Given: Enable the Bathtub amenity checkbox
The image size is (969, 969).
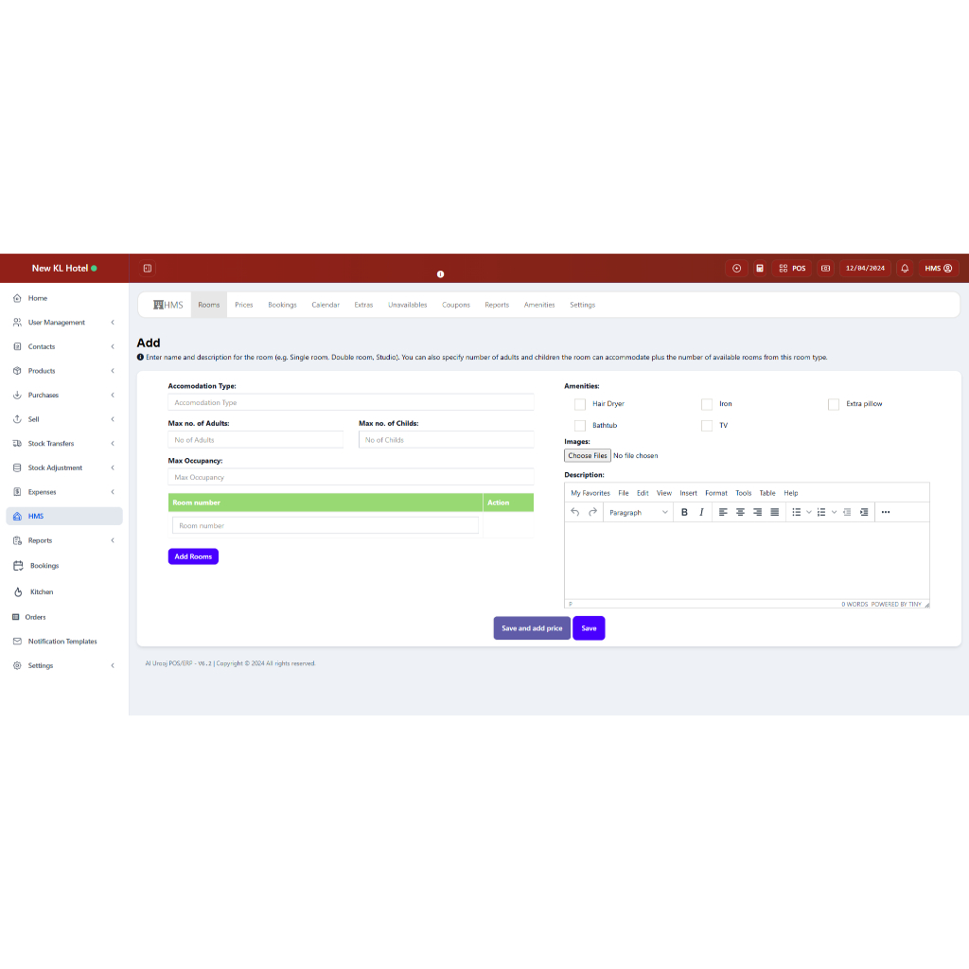Looking at the screenshot, I should tap(580, 426).
